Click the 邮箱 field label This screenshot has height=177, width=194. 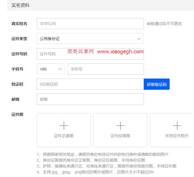click(15, 99)
